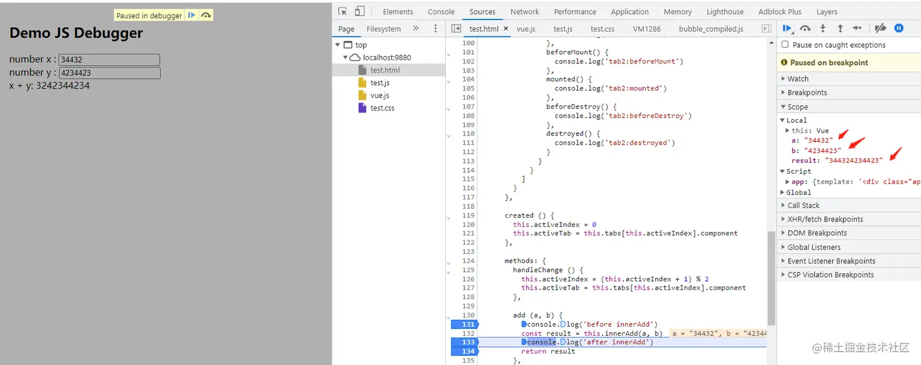The image size is (921, 365).
Task: Collapse the top frame tree node
Action: pyautogui.click(x=337, y=45)
